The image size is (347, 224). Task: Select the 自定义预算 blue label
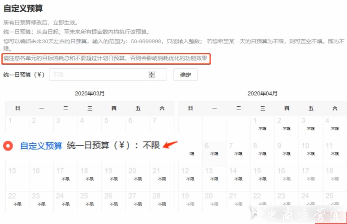click(41, 146)
